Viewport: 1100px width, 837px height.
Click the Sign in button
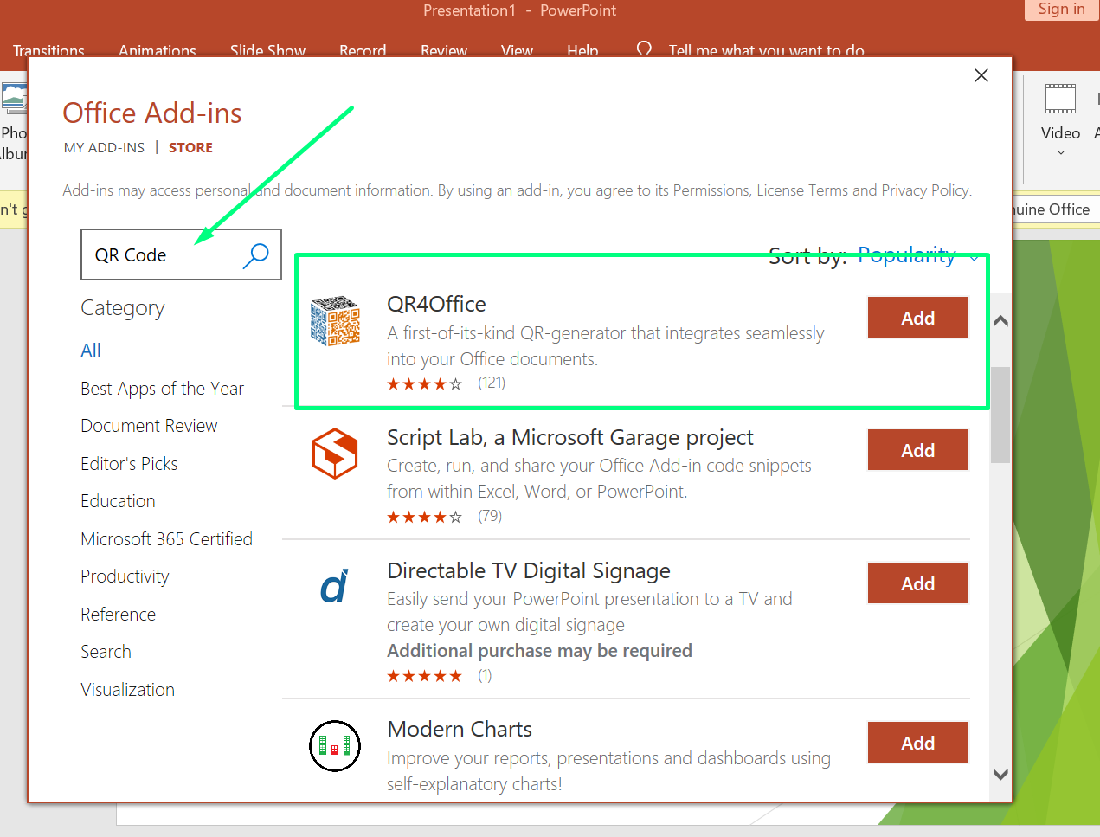click(x=1061, y=10)
